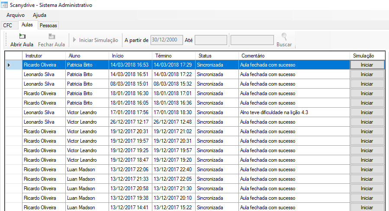The width and height of the screenshot is (389, 211).
Task: Click the 'Até' date field
Action: point(211,40)
